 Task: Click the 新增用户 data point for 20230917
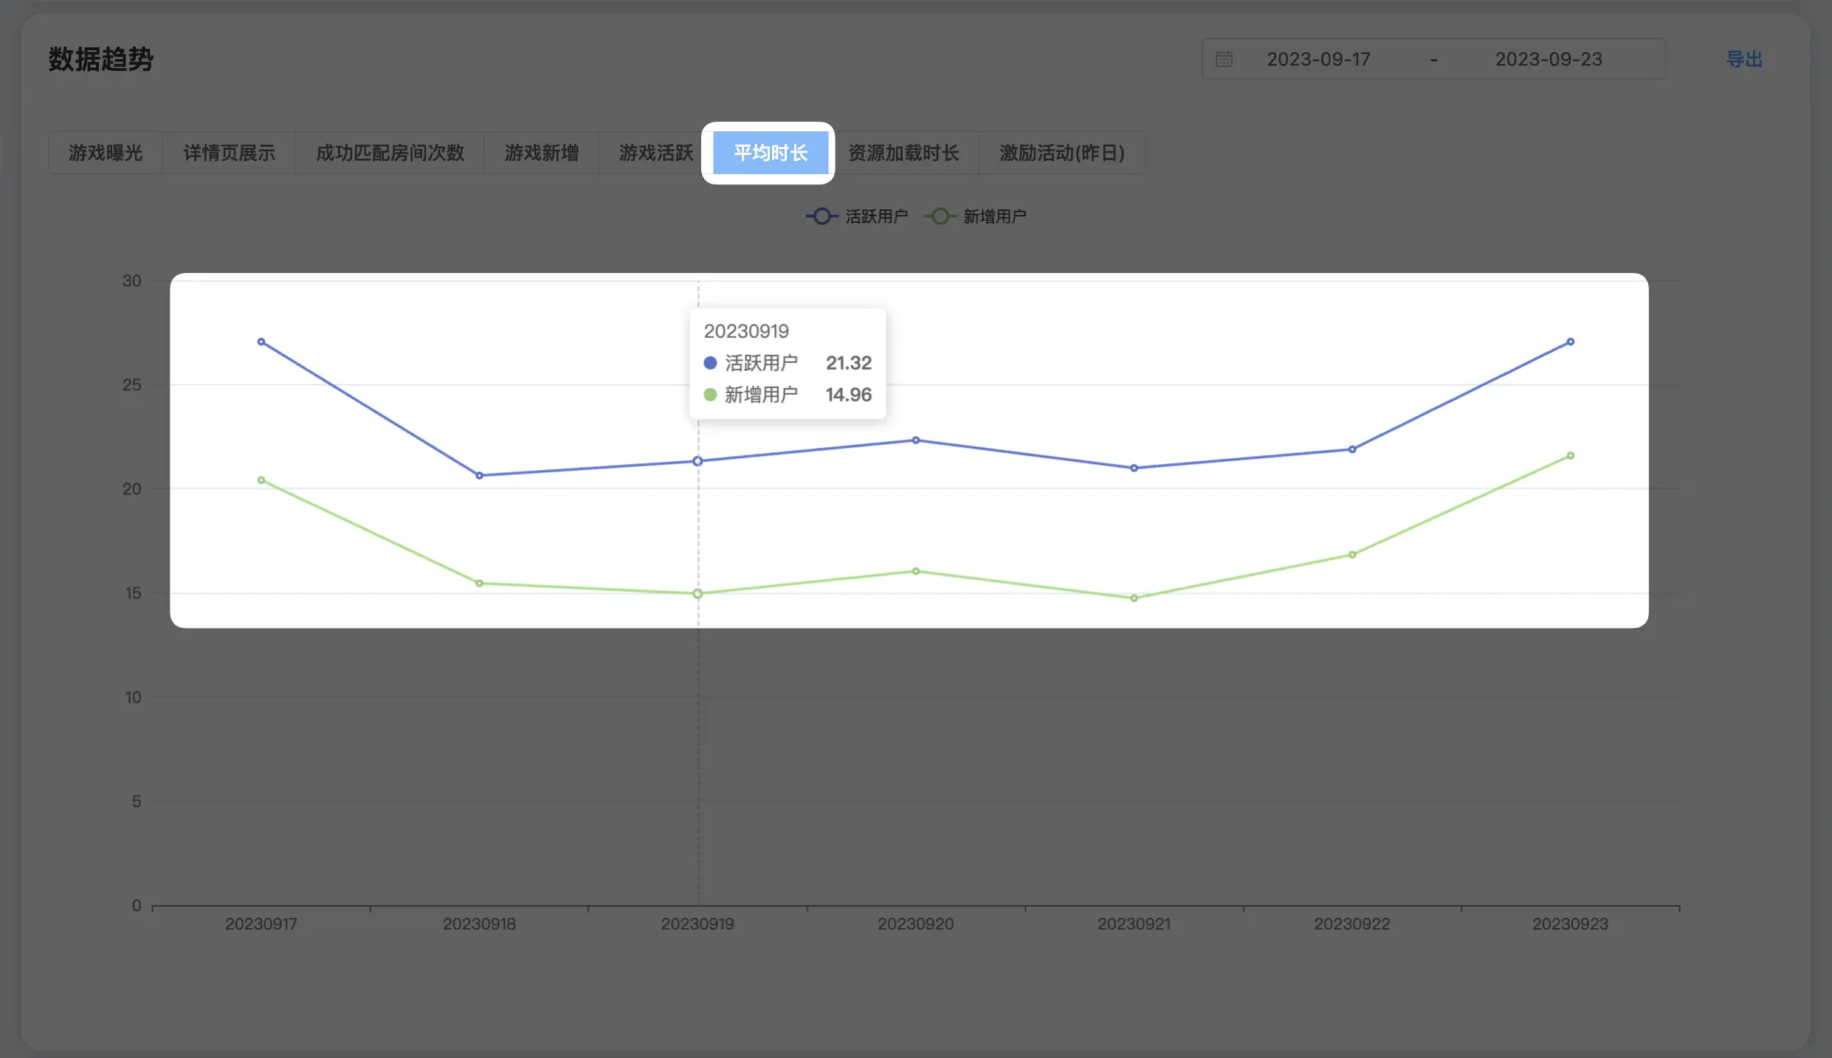[x=261, y=480]
